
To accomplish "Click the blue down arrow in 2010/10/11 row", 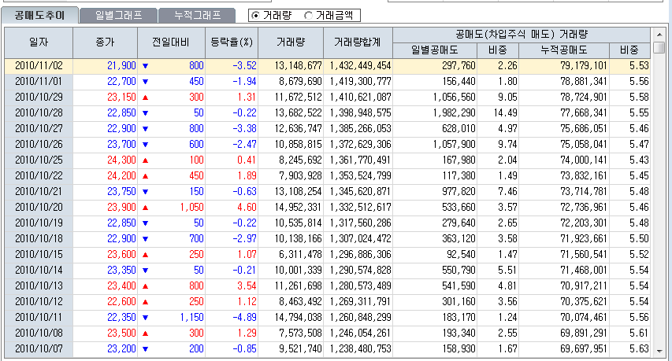I will (x=145, y=317).
